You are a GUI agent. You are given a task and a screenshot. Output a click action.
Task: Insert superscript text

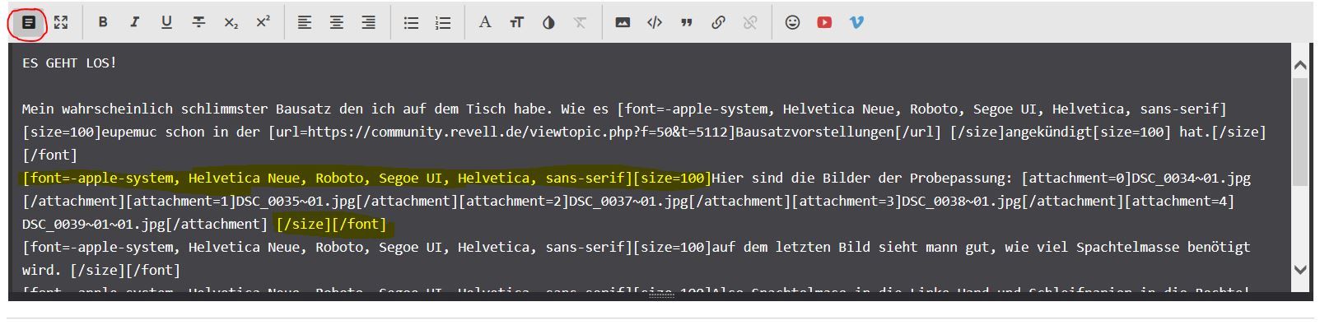[263, 22]
